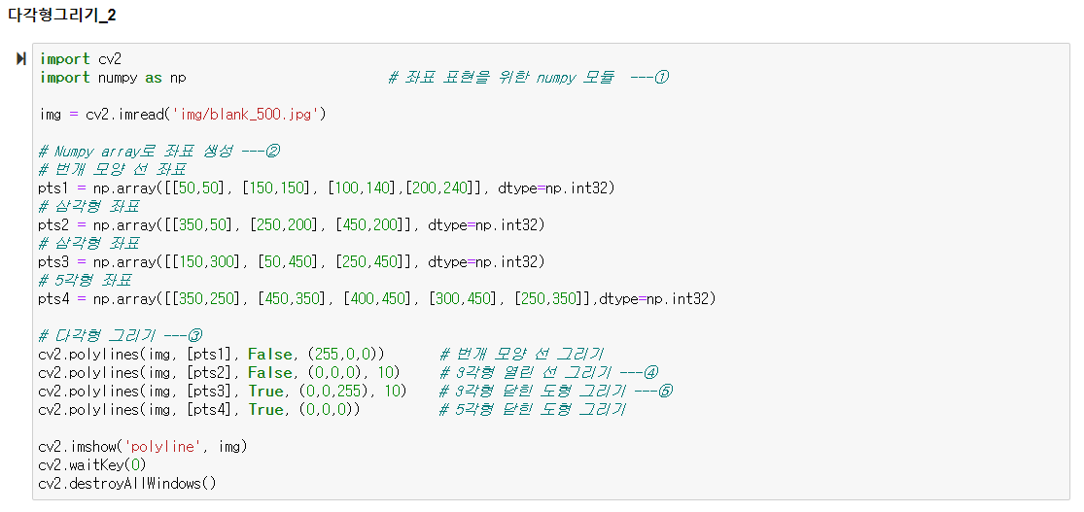Click the pts1 np.array assignment line
This screenshot has height=512, width=1084.
[327, 188]
